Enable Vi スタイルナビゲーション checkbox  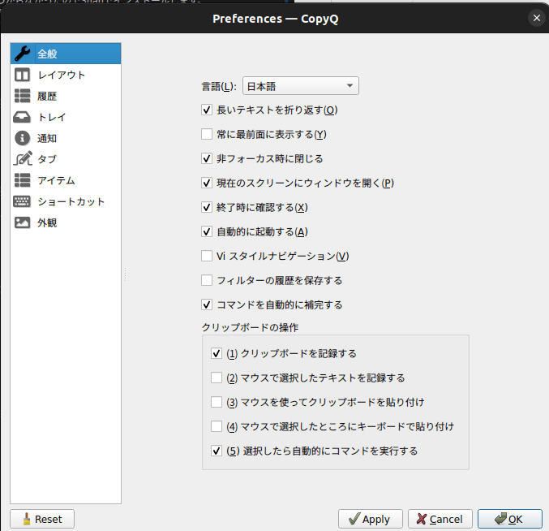207,256
